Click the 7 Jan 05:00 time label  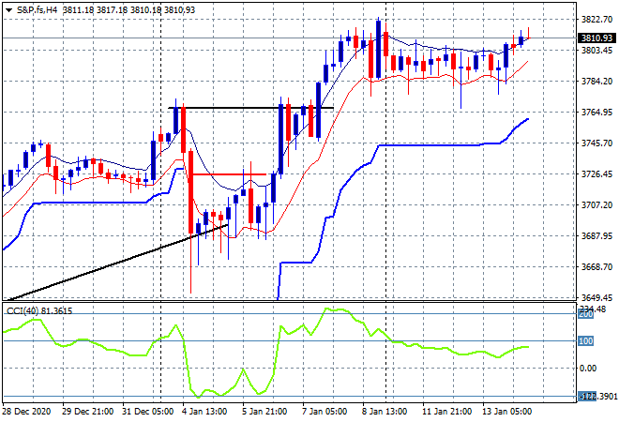pyautogui.click(x=325, y=412)
